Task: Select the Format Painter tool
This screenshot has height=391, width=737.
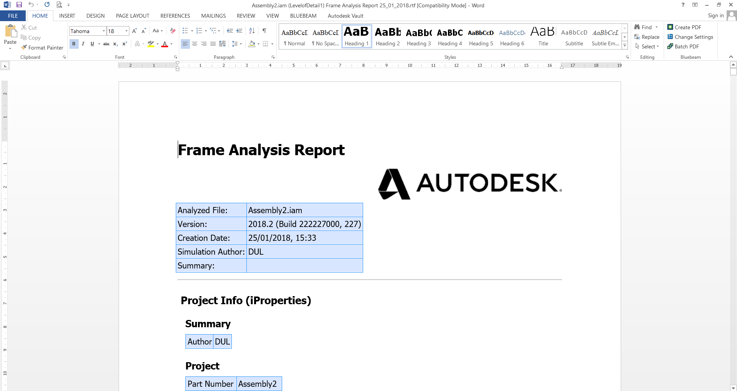Action: (x=42, y=47)
